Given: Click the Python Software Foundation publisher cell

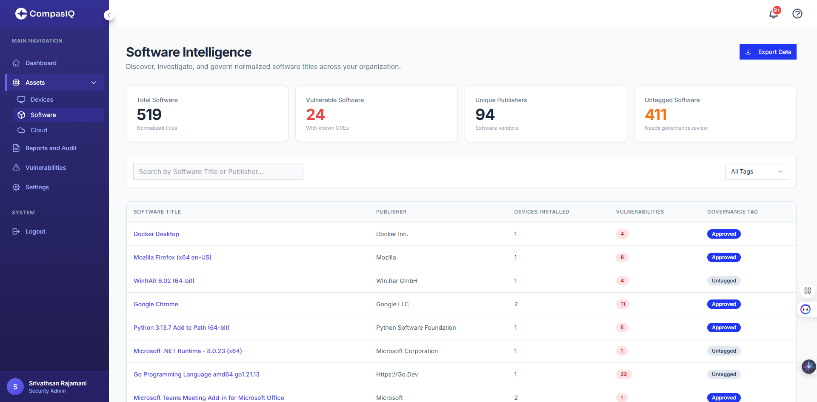Looking at the screenshot, I should 416,328.
